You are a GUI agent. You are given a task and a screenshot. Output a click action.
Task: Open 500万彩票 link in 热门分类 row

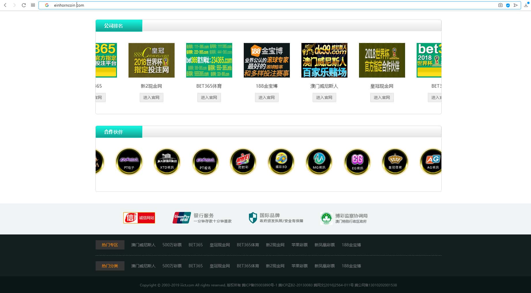tap(172, 266)
